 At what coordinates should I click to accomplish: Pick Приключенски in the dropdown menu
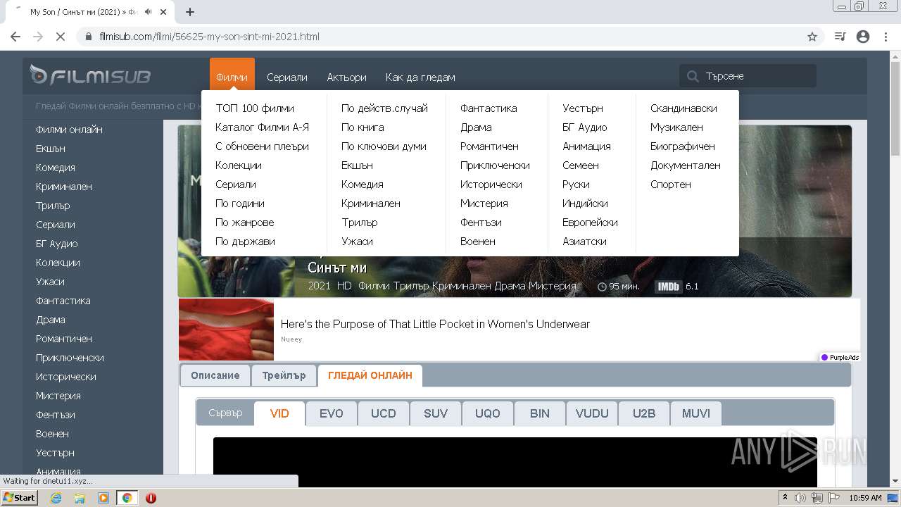pyautogui.click(x=495, y=165)
